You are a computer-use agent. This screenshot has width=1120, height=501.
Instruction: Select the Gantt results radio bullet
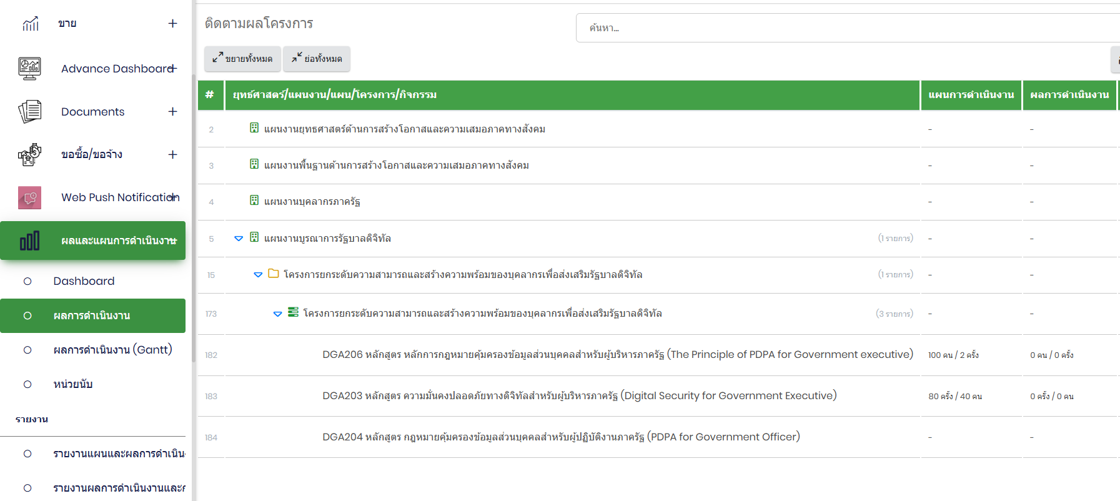tap(27, 350)
